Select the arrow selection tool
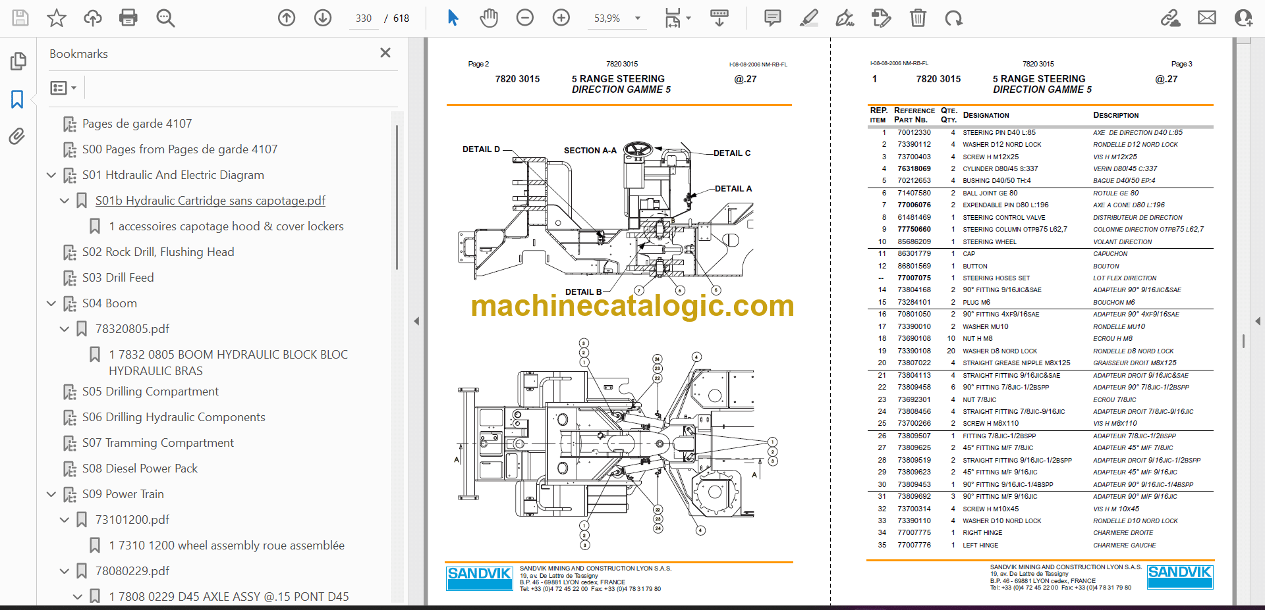Viewport: 1265px width, 610px height. point(453,18)
